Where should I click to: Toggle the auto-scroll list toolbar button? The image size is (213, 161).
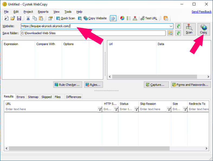(113, 18)
